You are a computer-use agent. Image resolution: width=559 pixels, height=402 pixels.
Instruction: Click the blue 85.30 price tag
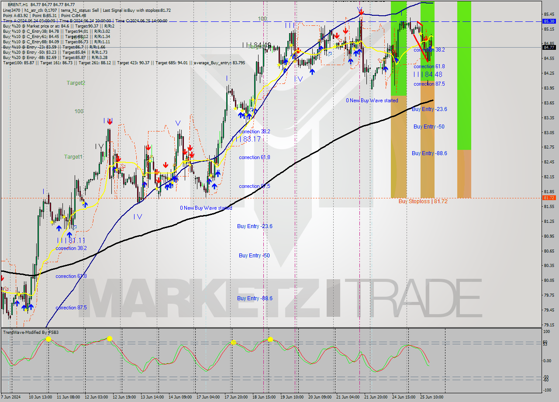549,21
